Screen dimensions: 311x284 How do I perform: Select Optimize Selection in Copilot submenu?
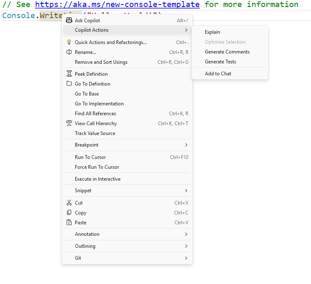(x=230, y=42)
